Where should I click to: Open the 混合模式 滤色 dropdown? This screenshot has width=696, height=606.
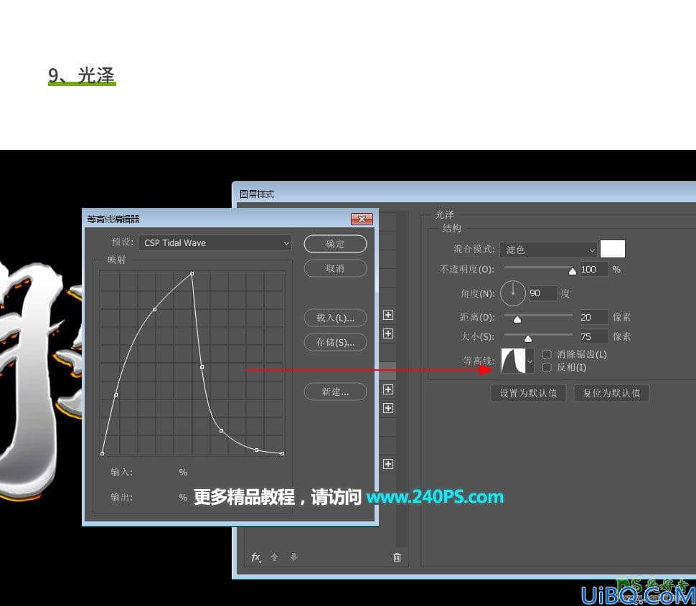click(x=549, y=250)
